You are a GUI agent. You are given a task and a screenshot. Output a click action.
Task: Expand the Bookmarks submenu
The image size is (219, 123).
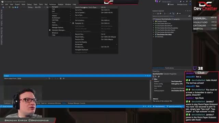point(95,44)
